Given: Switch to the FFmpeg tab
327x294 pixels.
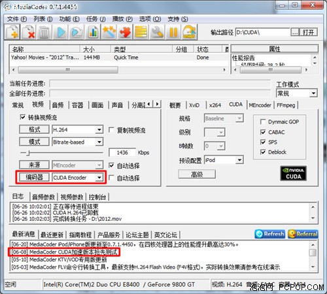Looking at the screenshot, I should [x=286, y=105].
